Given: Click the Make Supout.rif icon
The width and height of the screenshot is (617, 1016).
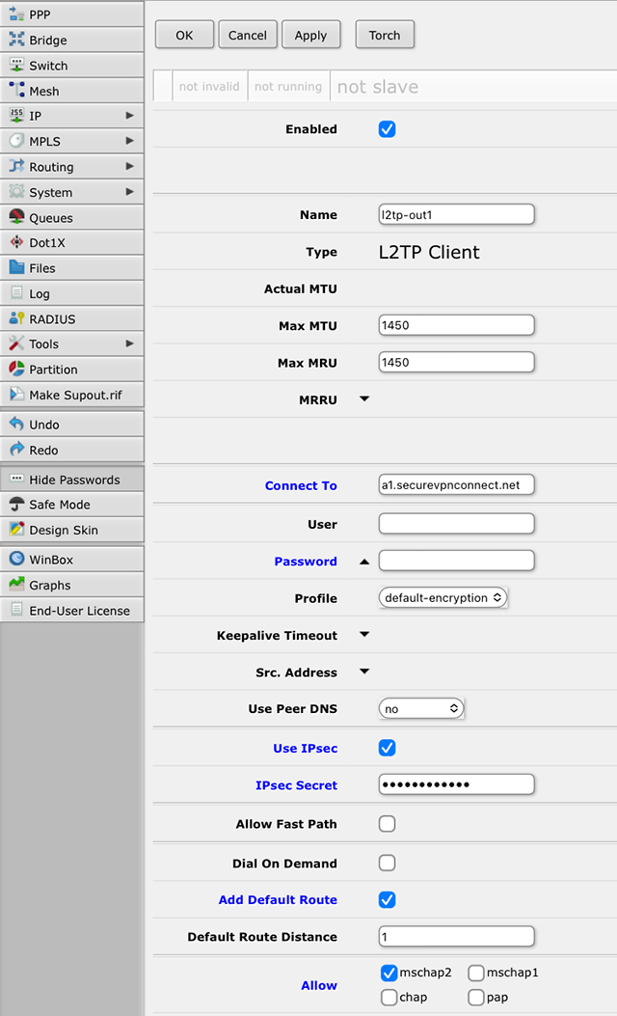Looking at the screenshot, I should pyautogui.click(x=16, y=394).
